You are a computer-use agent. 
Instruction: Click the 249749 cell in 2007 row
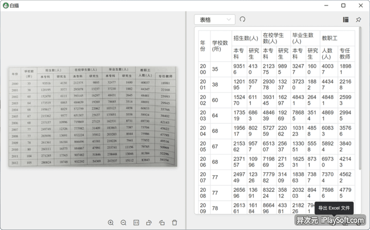click(x=239, y=177)
